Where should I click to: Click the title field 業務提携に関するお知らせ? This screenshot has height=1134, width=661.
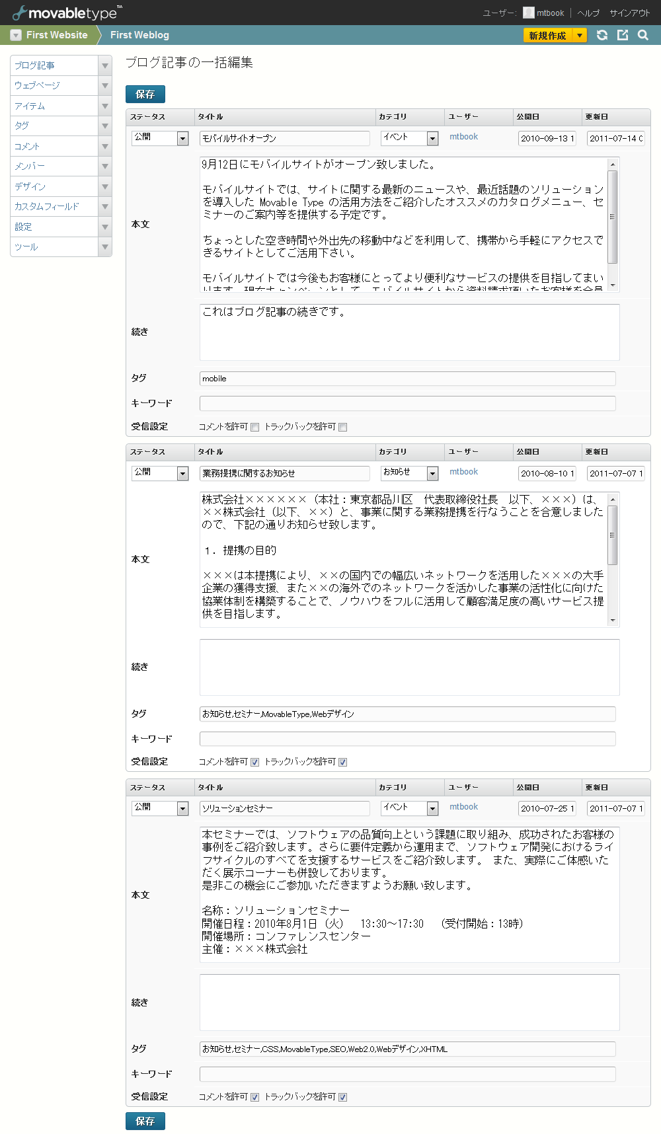coord(284,473)
